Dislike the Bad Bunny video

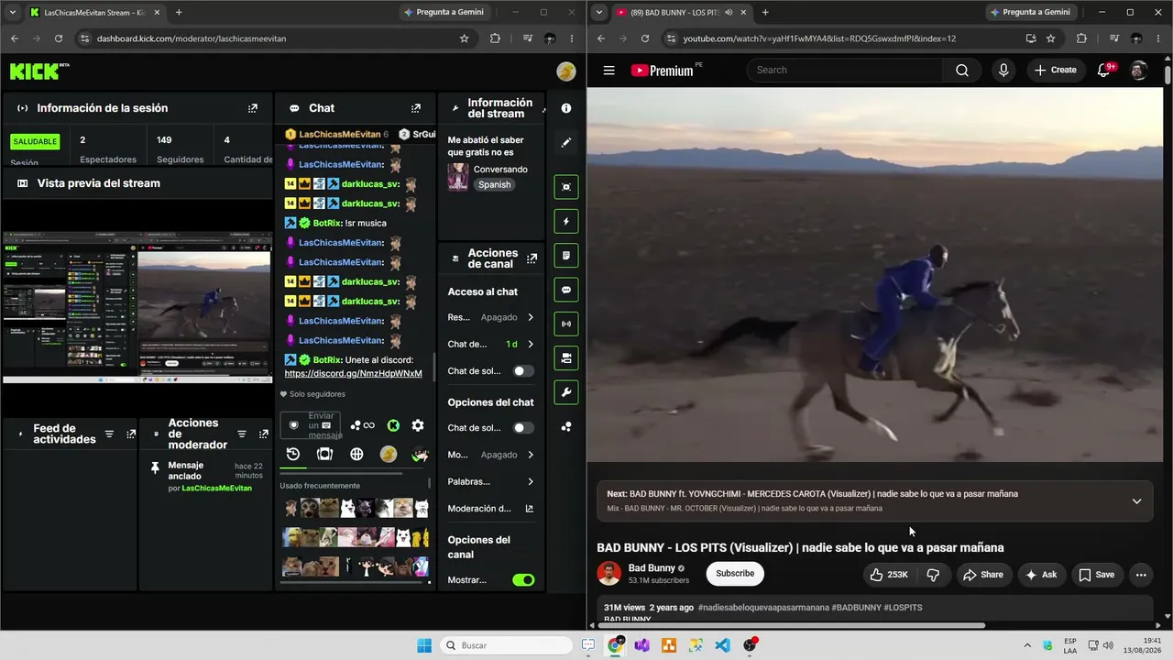tap(933, 575)
